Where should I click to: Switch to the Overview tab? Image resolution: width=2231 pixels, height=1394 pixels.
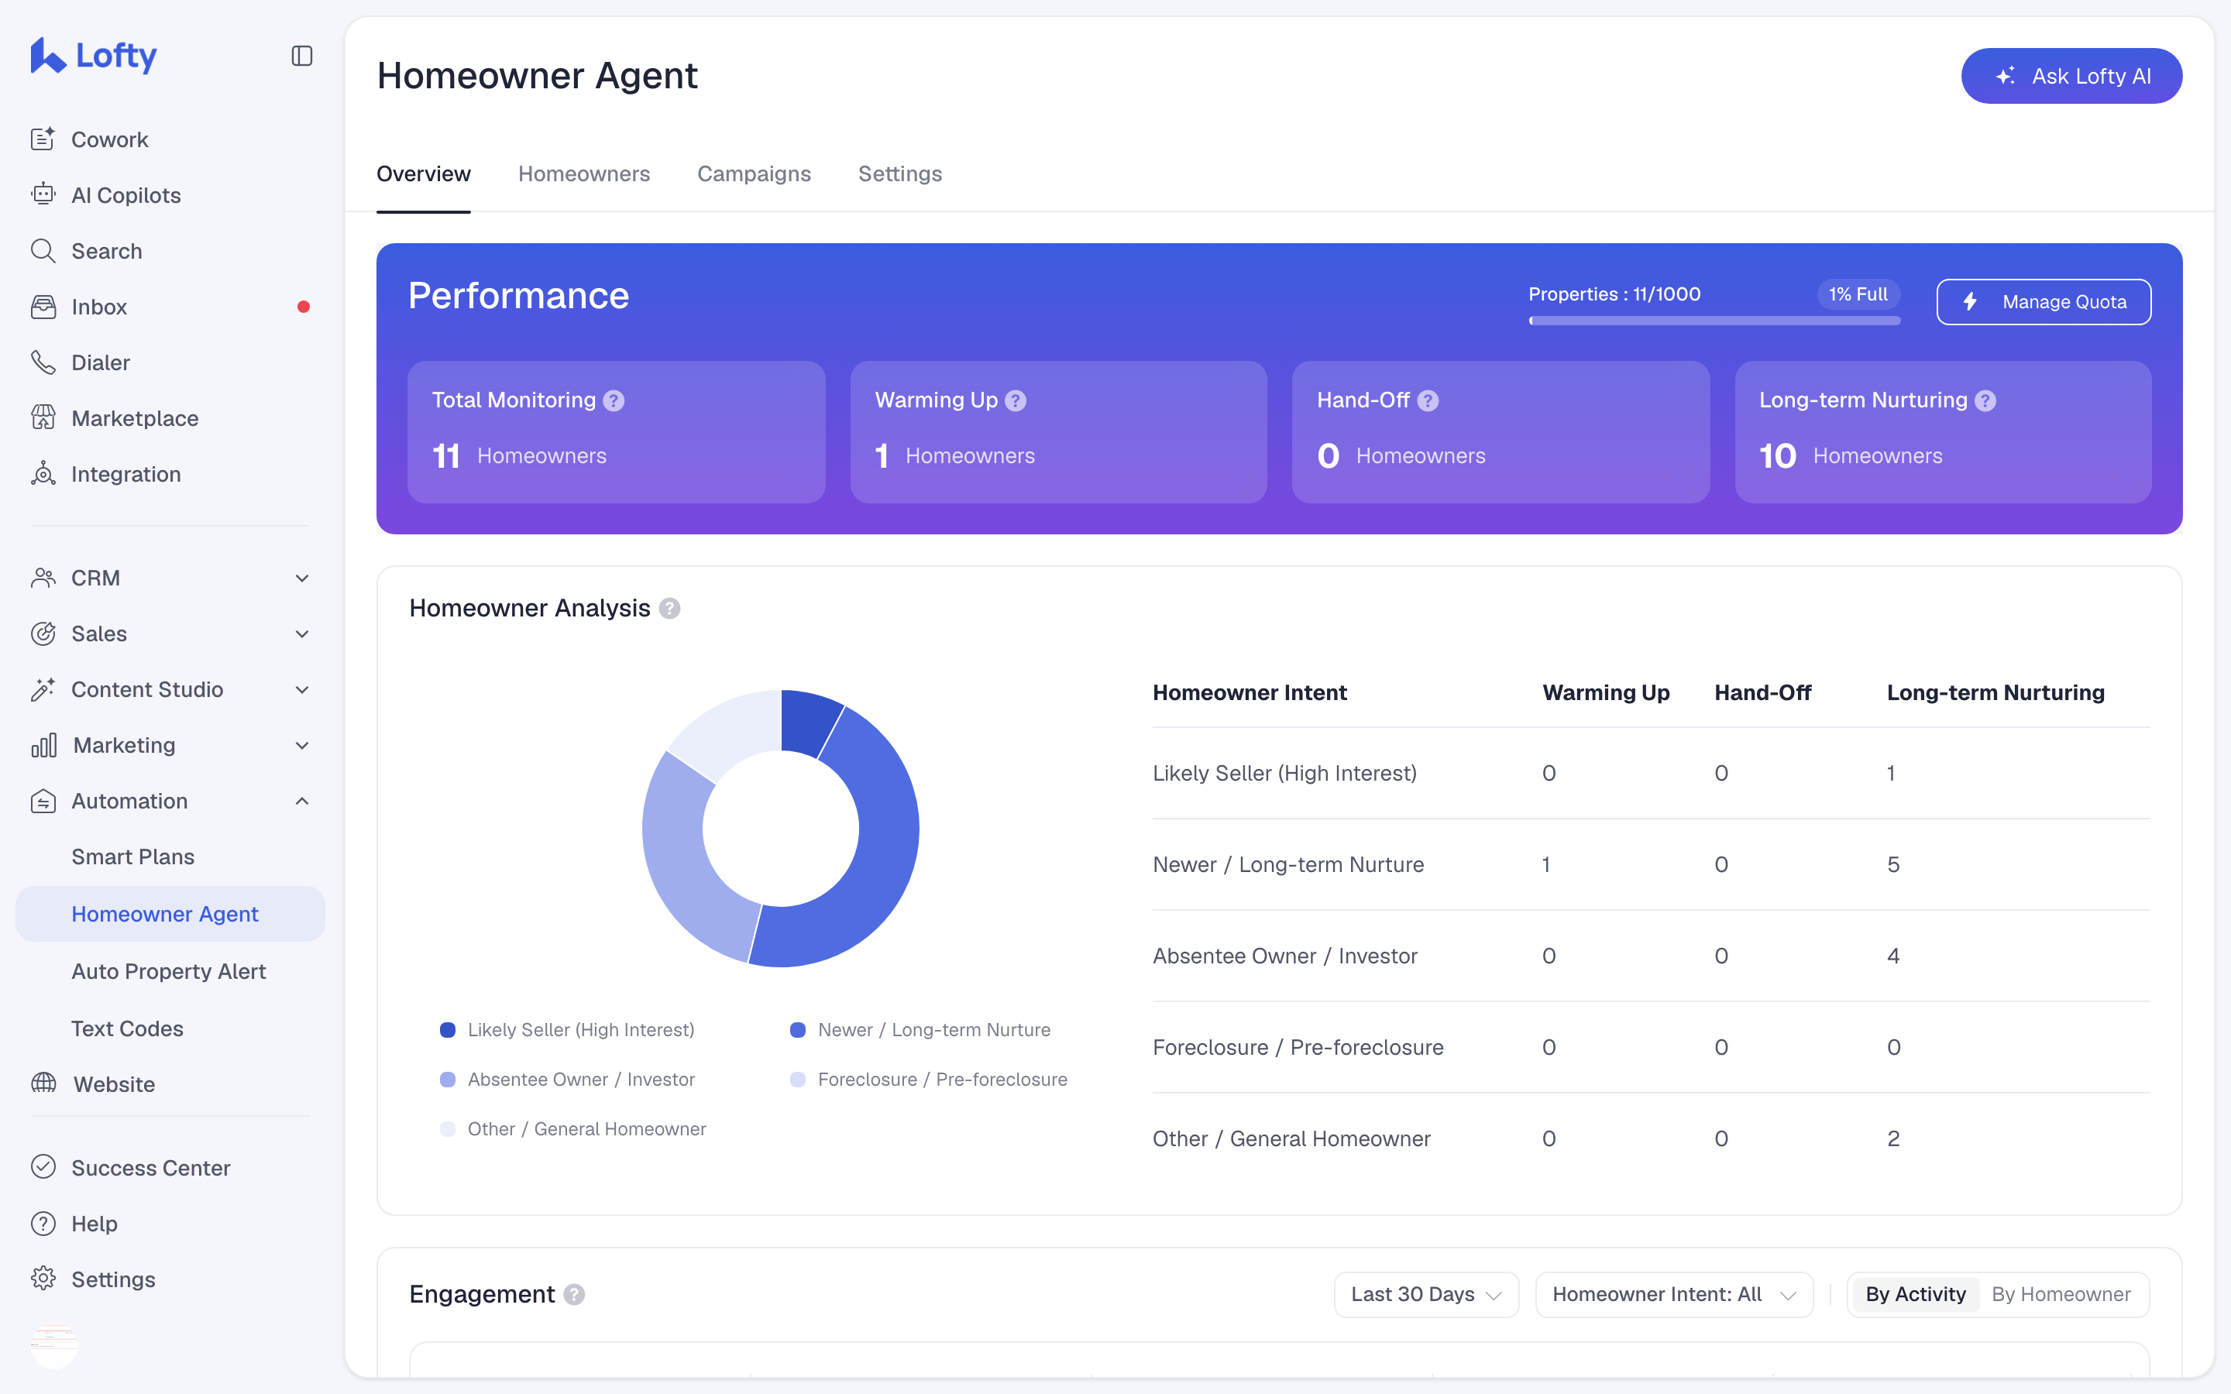[423, 174]
